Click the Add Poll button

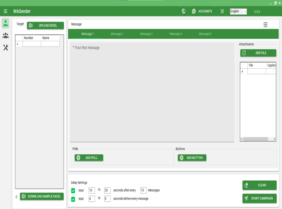pos(89,158)
